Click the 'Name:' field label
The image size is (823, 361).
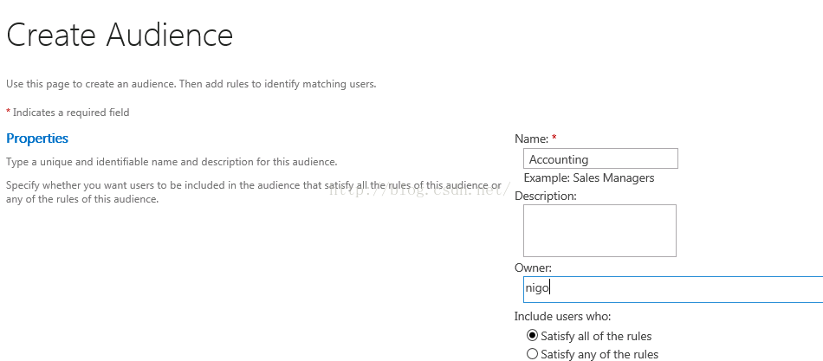point(531,139)
